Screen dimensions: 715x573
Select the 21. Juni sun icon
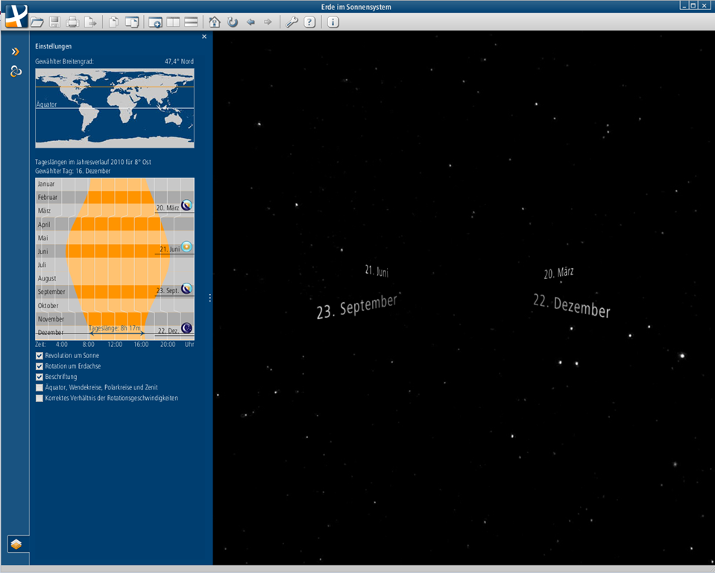point(187,247)
